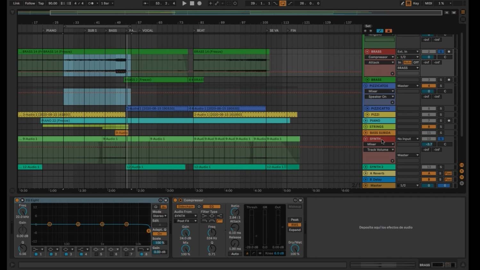
Task: Toggle the metronome in the top bar
Action: 91,3
